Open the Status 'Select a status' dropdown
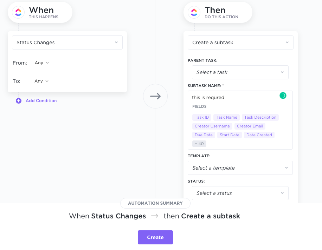The image size is (322, 250). (x=240, y=193)
